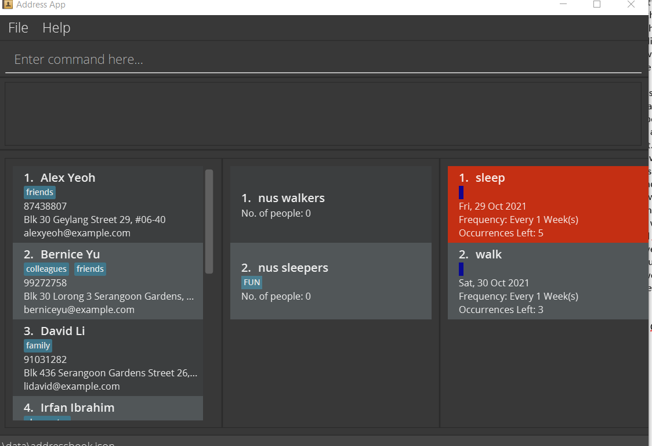This screenshot has height=446, width=652.
Task: Click 'Frequency: Every 1 Week(s)' in walk event
Action: point(519,296)
